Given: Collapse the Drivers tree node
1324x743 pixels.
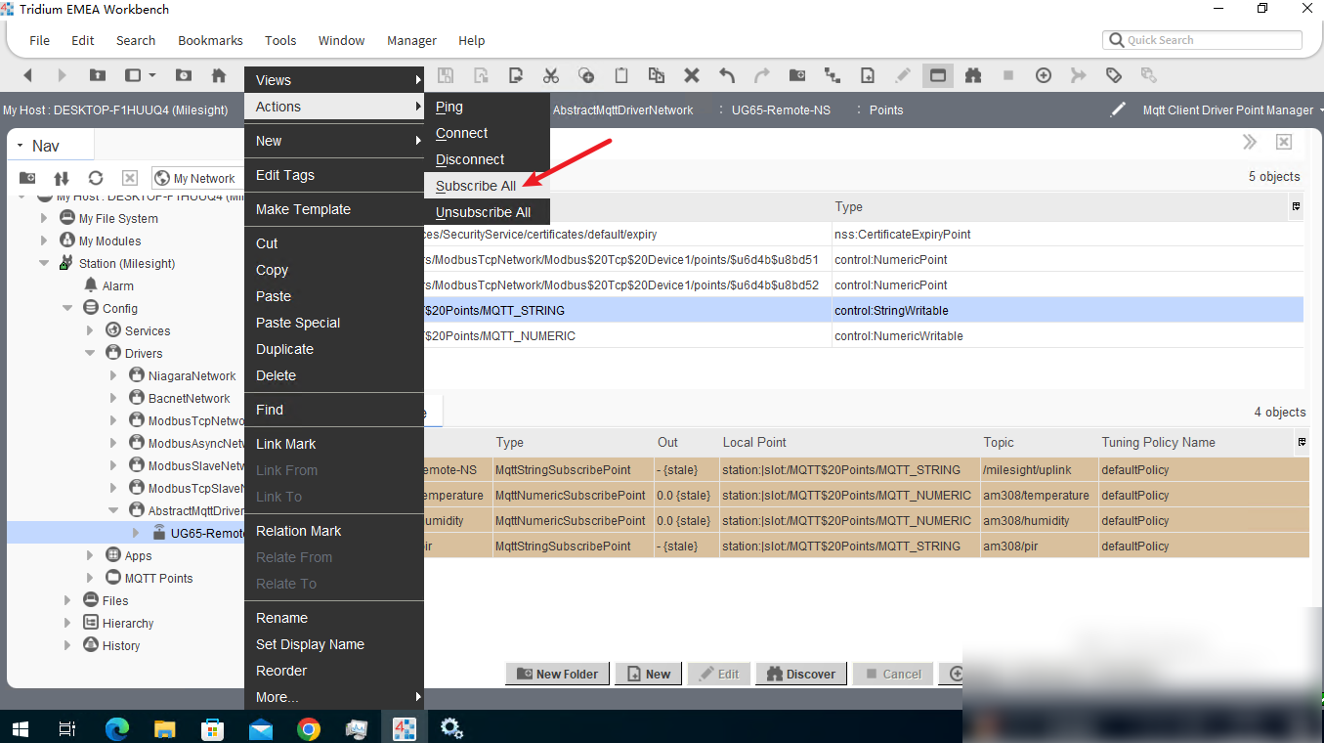Looking at the screenshot, I should coord(90,353).
